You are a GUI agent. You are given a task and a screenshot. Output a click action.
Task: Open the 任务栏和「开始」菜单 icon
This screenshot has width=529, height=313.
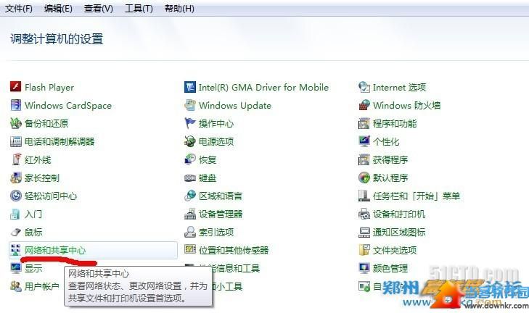point(364,196)
